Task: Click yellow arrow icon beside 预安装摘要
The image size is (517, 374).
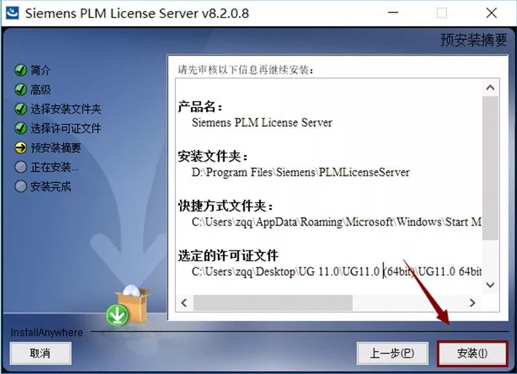Action: click(x=21, y=148)
